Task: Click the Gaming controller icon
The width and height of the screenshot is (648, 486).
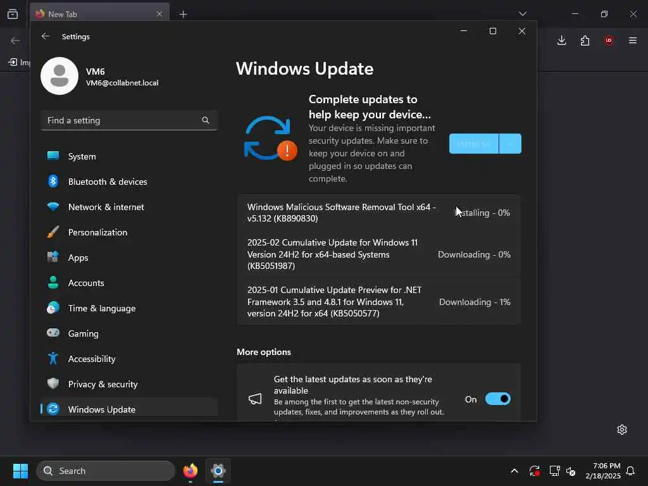Action: point(53,332)
